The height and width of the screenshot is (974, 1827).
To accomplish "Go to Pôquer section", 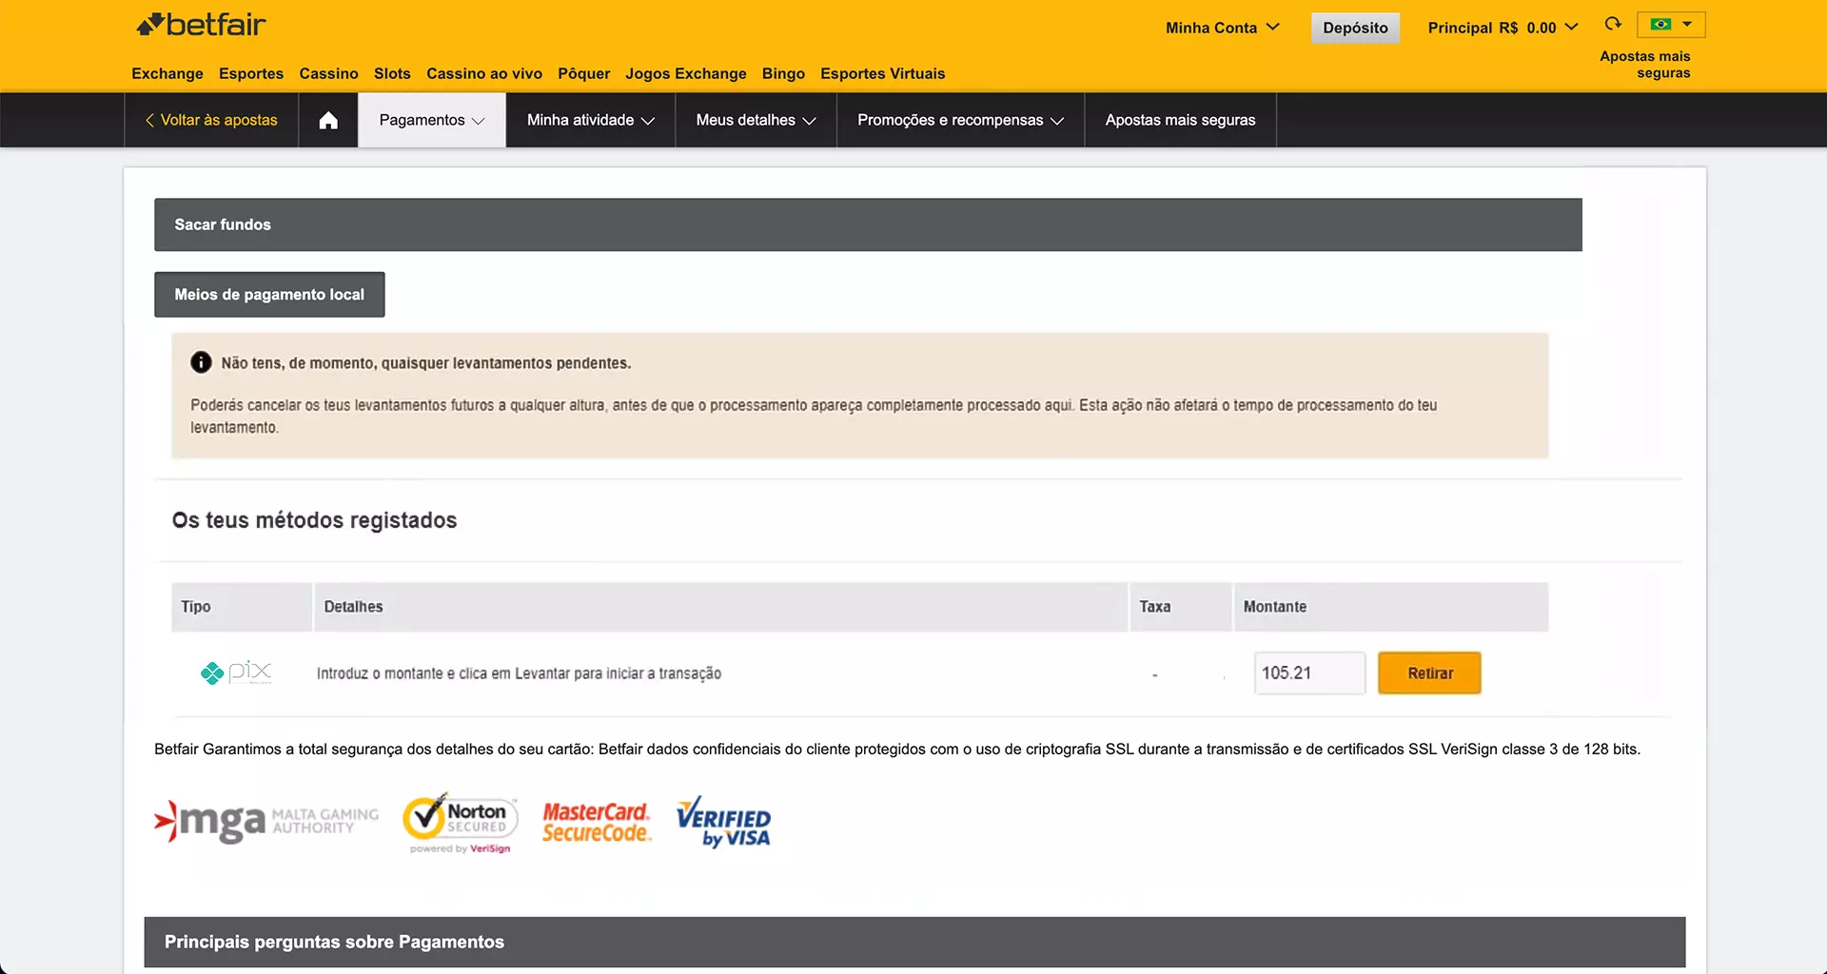I will point(584,73).
